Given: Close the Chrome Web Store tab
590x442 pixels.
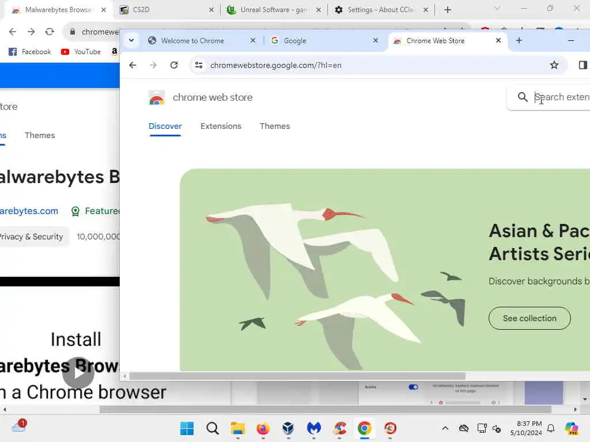Looking at the screenshot, I should (498, 40).
